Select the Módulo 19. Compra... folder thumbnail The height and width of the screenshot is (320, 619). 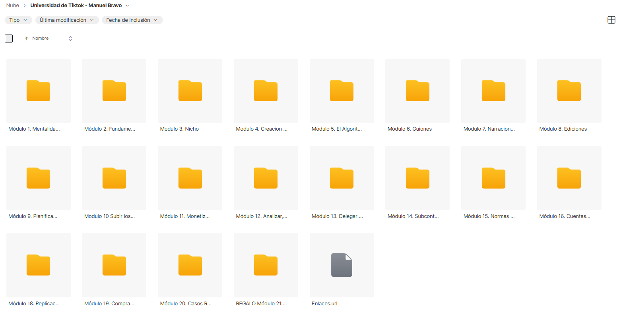click(114, 265)
